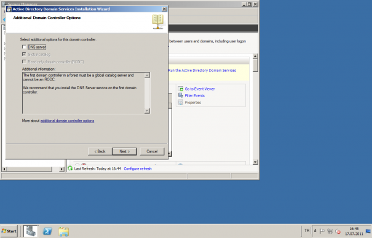Click the wizard title bar icon

pos(9,9)
